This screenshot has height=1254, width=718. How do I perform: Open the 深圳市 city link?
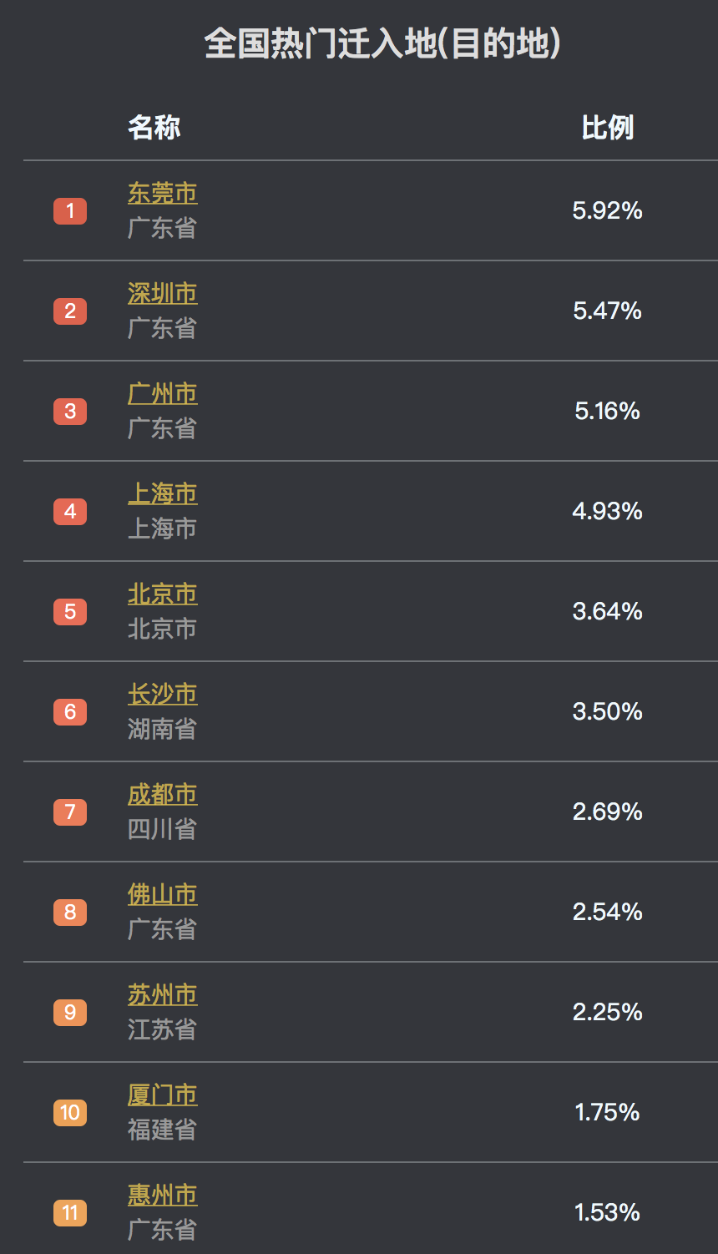[x=162, y=293]
